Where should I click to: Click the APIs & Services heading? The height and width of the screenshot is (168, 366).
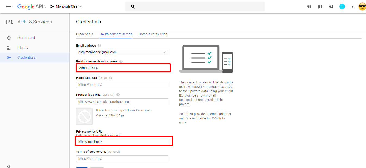(x=35, y=22)
